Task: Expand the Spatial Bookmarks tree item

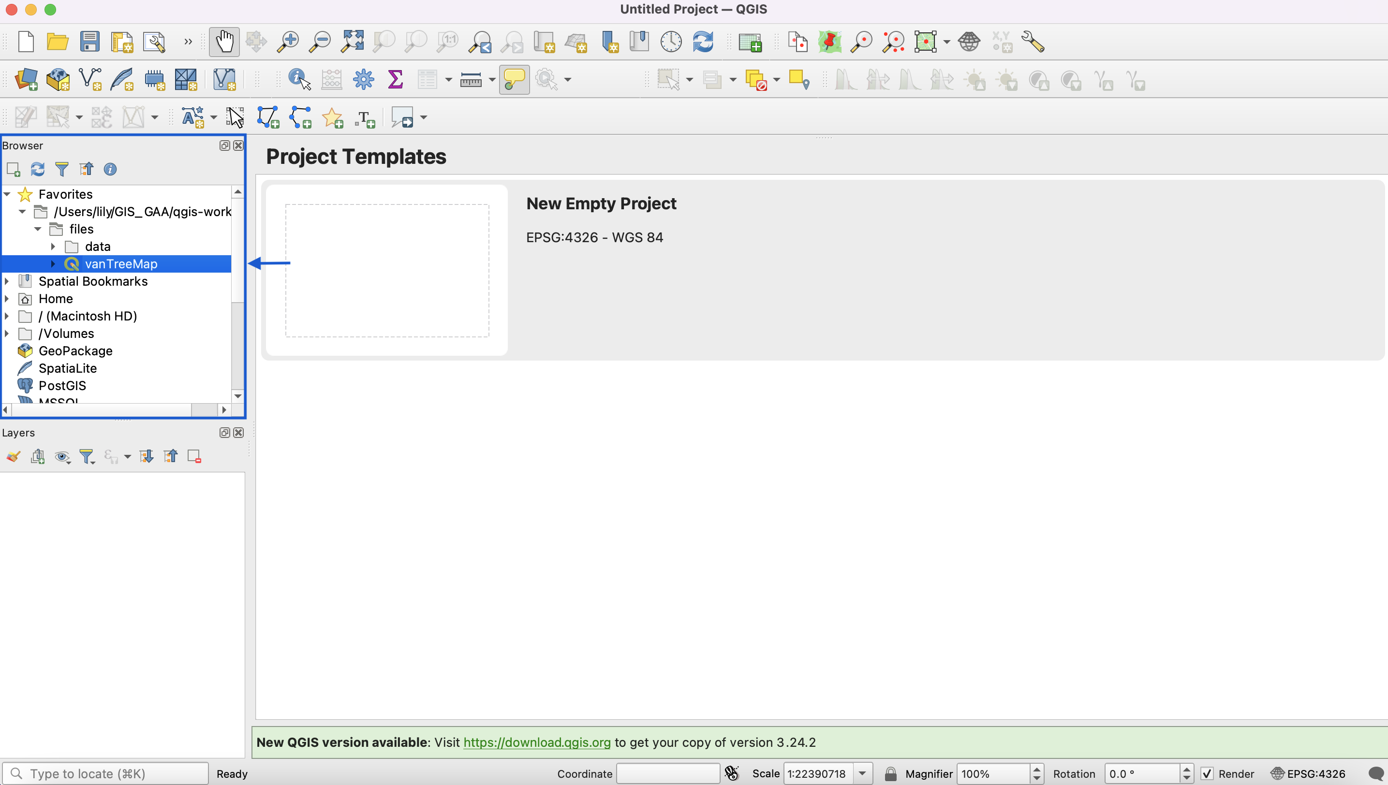Action: pyautogui.click(x=7, y=281)
